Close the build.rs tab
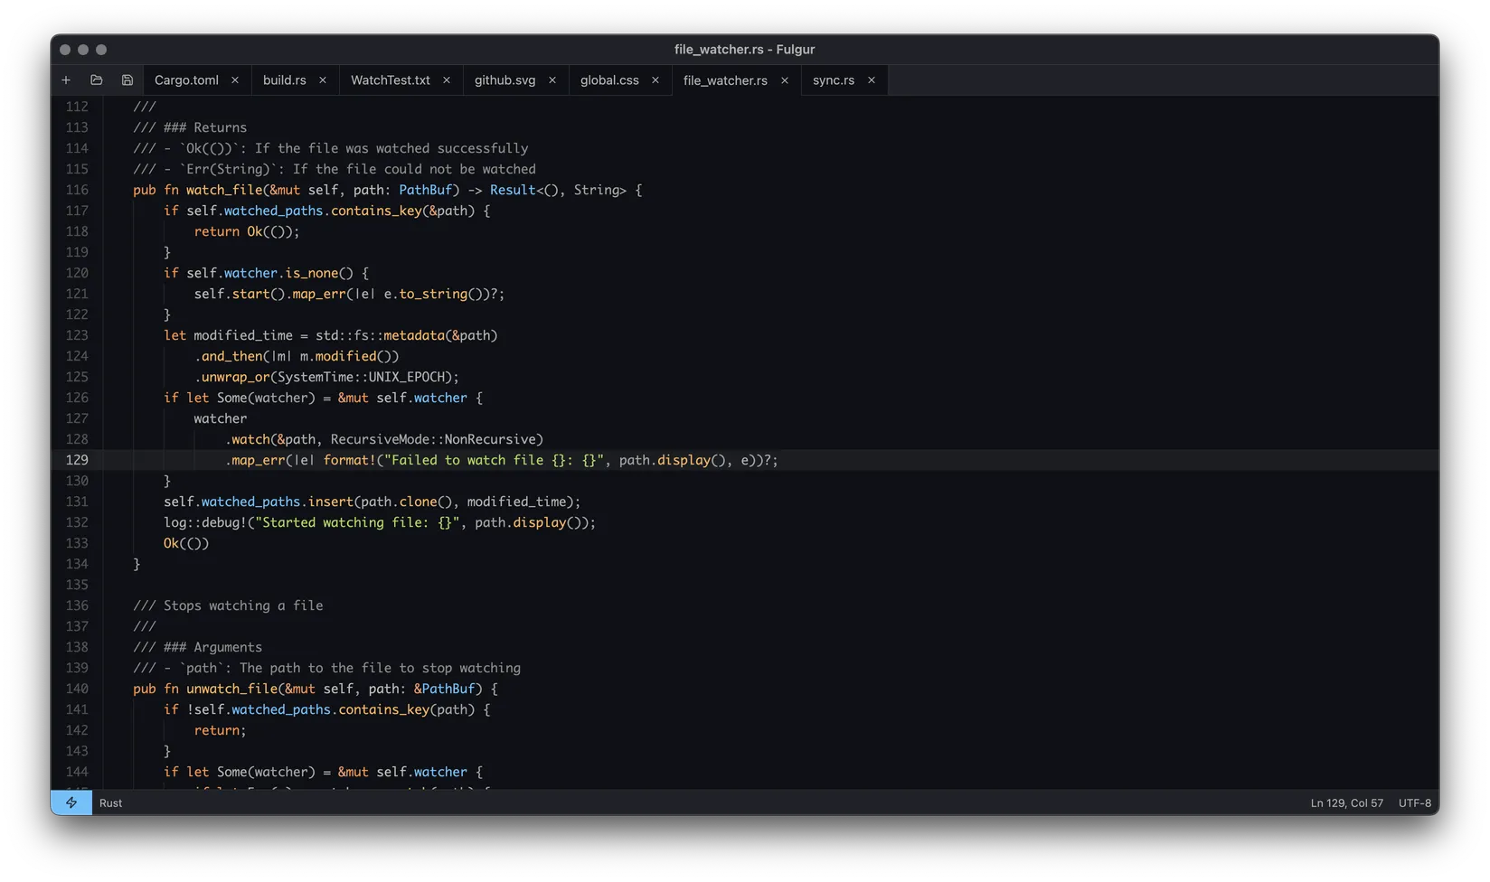1490x882 pixels. tap(323, 80)
